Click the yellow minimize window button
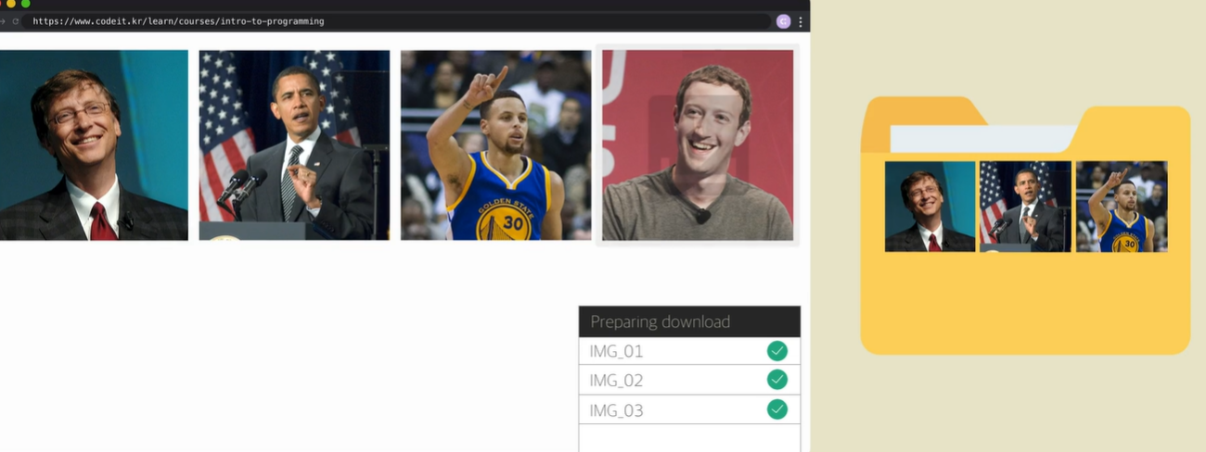 click(x=12, y=4)
